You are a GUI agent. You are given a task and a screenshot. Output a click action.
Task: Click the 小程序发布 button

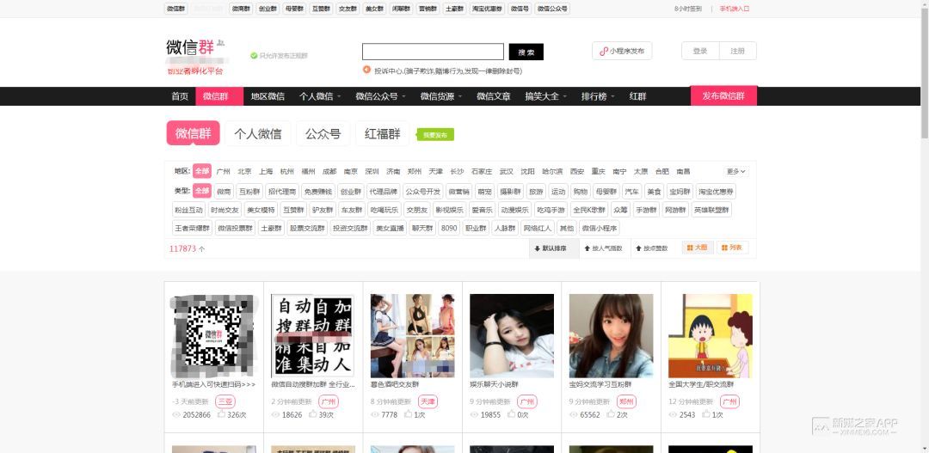point(622,51)
